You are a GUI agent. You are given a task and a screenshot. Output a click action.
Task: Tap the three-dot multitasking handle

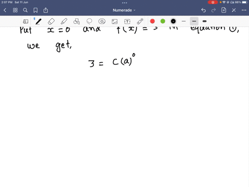pyautogui.click(x=125, y=3)
